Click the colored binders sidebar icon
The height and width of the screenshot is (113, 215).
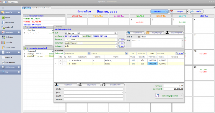click(3, 42)
